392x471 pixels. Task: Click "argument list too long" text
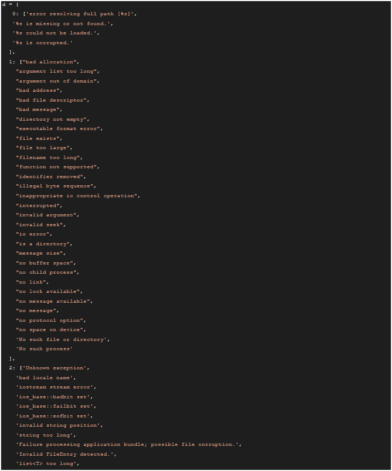(x=57, y=71)
